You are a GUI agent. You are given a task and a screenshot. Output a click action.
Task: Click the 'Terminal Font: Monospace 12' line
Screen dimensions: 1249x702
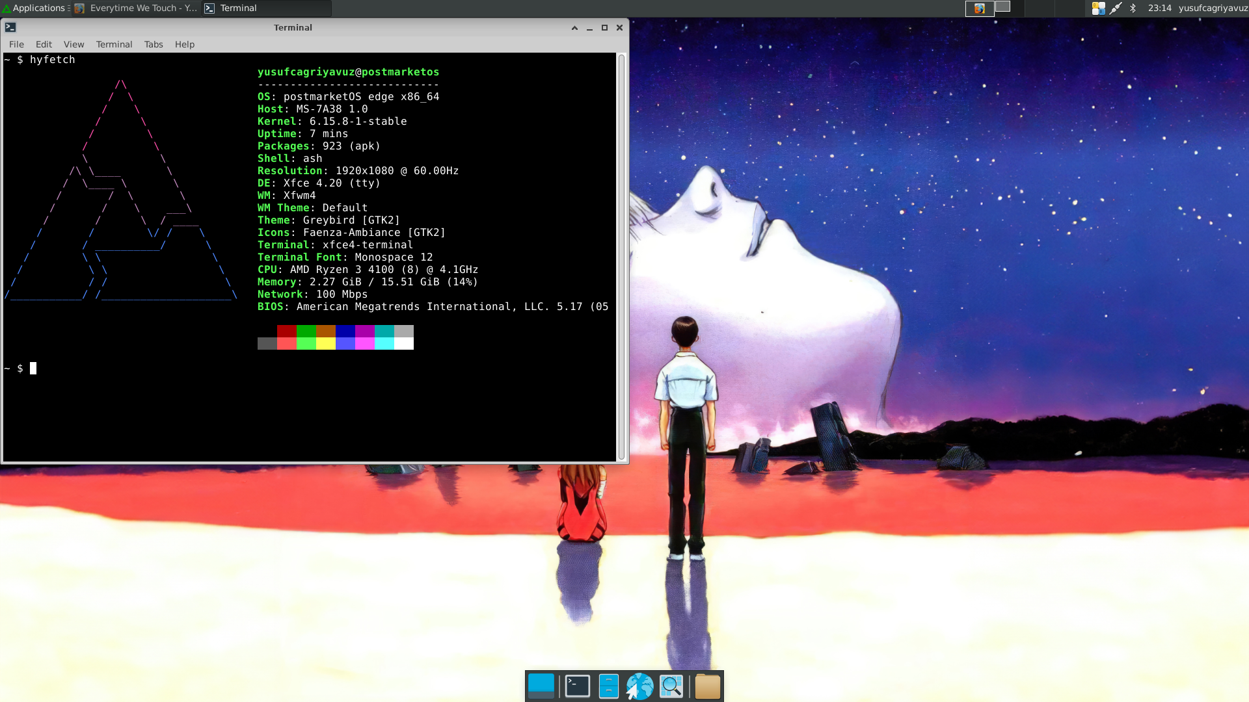(x=345, y=257)
